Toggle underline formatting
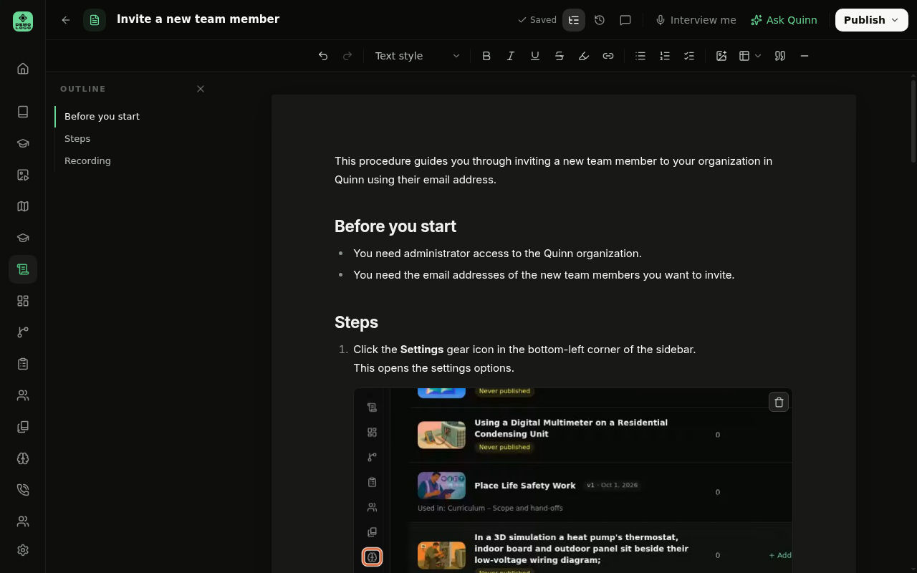Image resolution: width=917 pixels, height=573 pixels. point(535,56)
